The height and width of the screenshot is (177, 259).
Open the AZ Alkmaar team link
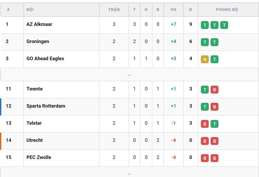39,24
